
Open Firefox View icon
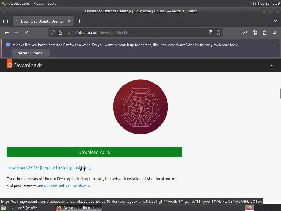(x=5, y=21)
